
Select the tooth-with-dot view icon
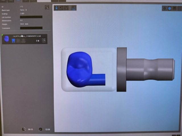(x=61, y=8)
